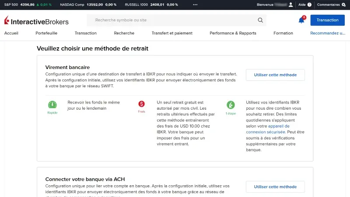Open the notifications bell
Viewport: 350px width, 197px height.
[x=301, y=20]
